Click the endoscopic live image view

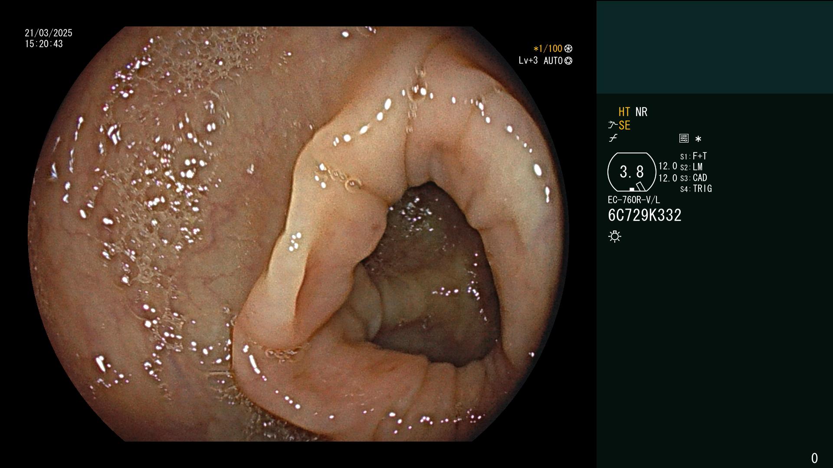(x=298, y=234)
